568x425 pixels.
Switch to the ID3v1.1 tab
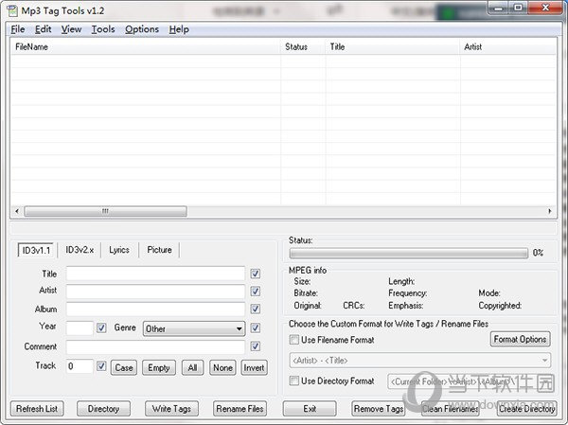tap(36, 251)
